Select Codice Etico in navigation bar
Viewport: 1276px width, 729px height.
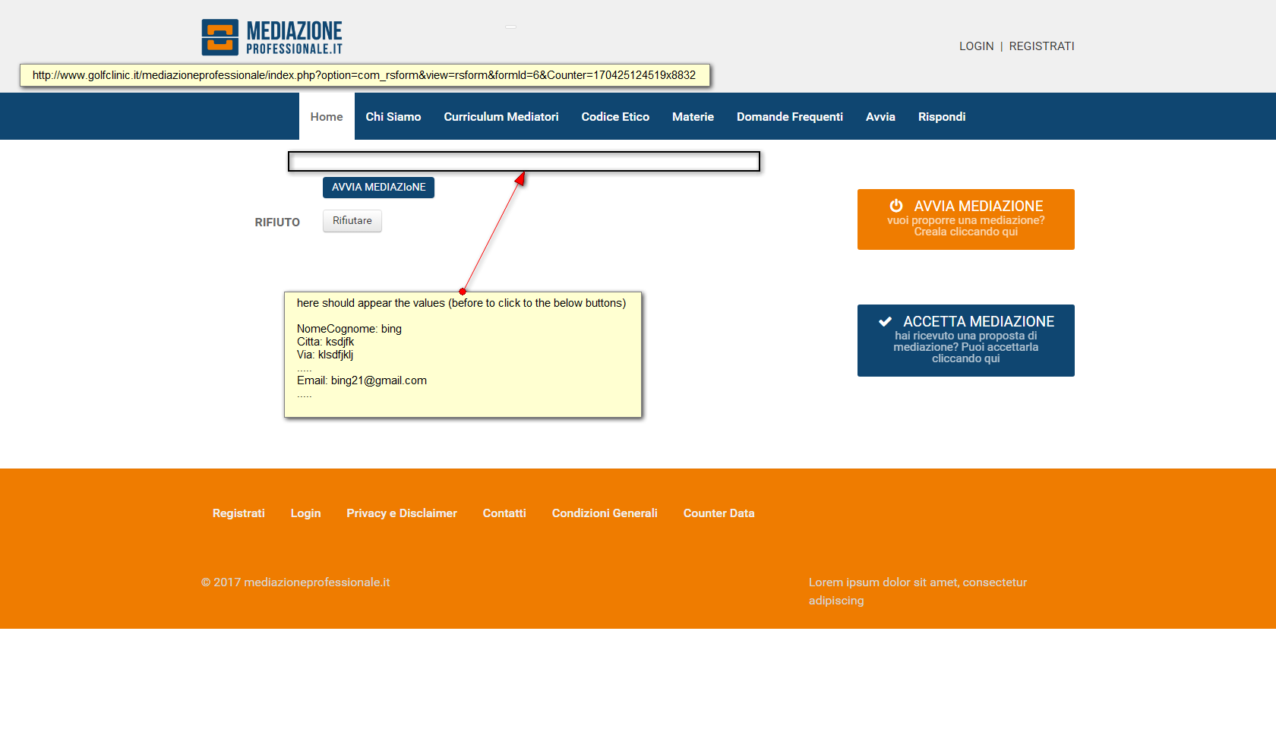pyautogui.click(x=615, y=116)
